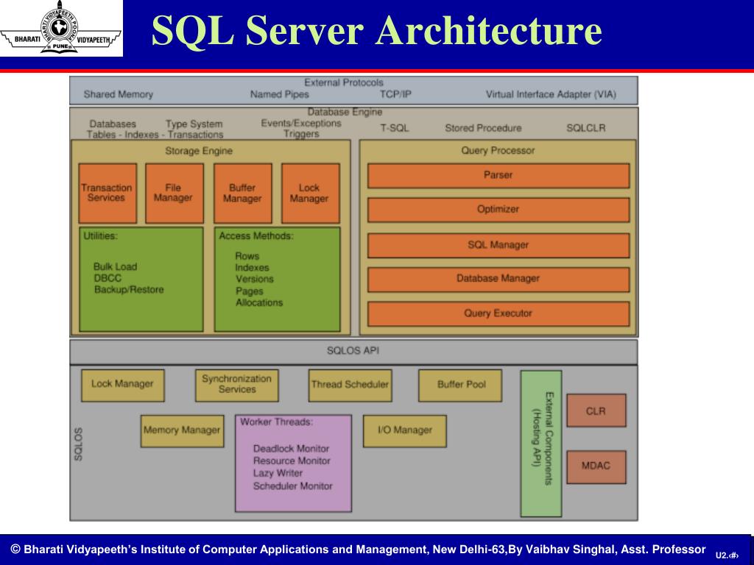Screen dimensions: 754x565
Task: Select the External Protocols heading
Action: click(x=344, y=82)
